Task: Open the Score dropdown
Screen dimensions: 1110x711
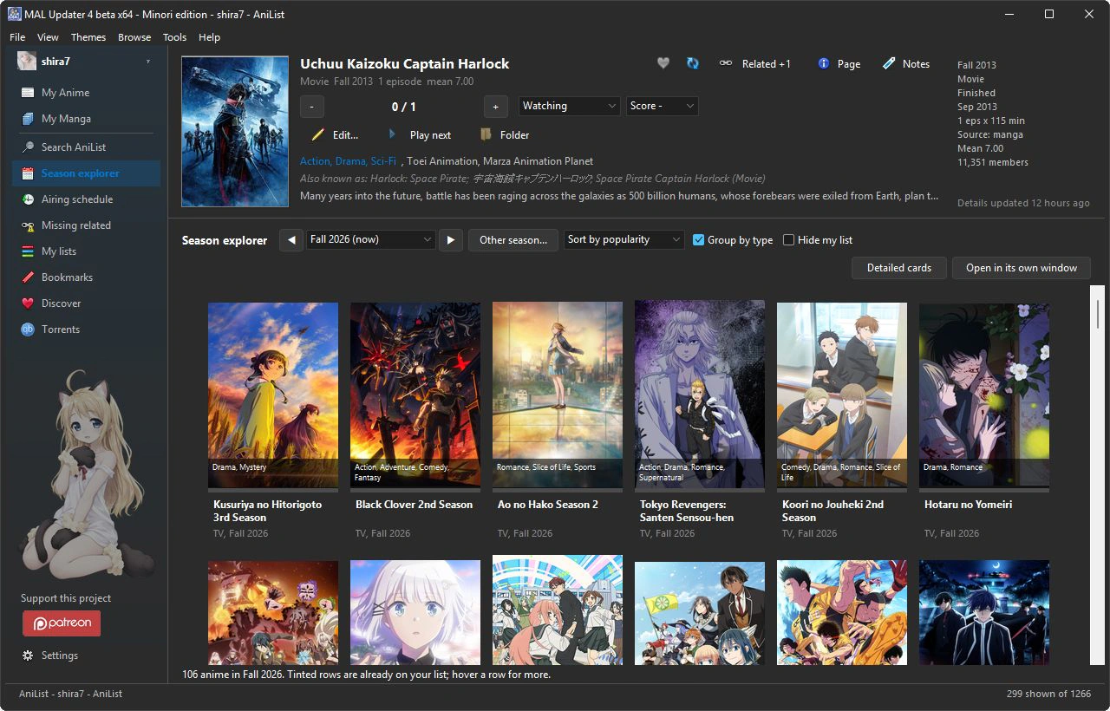Action: coord(663,106)
